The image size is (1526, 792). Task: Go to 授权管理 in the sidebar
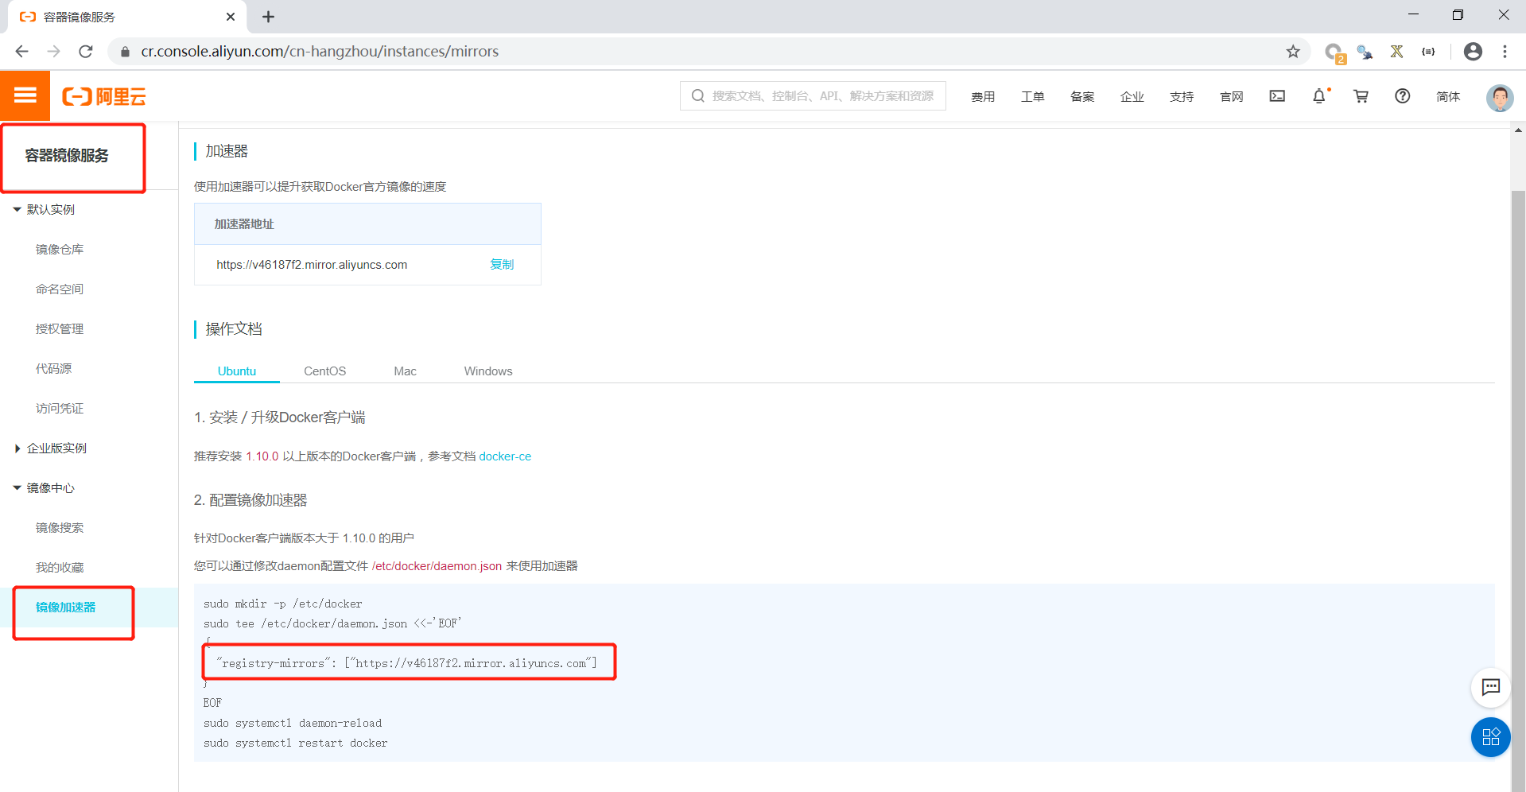pyautogui.click(x=60, y=329)
